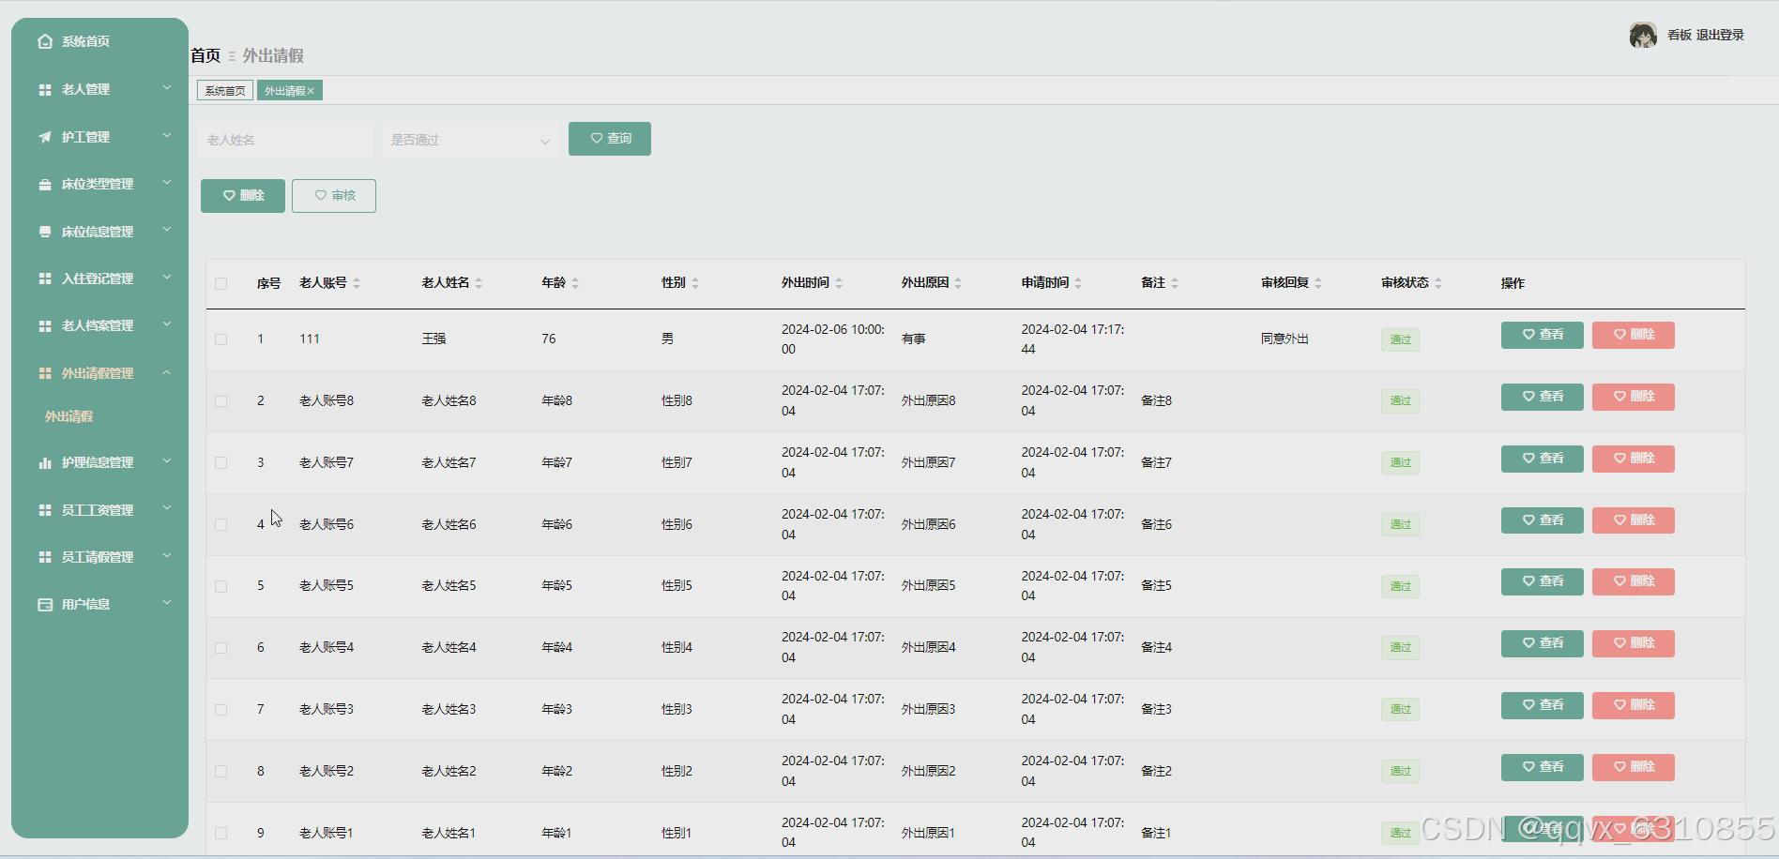
Task: Click the 查询 search button
Action: [x=610, y=139]
